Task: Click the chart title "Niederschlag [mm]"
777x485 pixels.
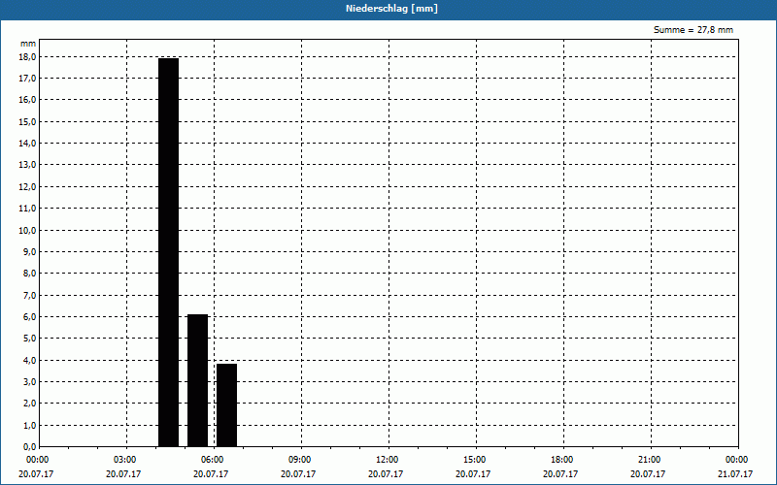Action: click(x=391, y=9)
